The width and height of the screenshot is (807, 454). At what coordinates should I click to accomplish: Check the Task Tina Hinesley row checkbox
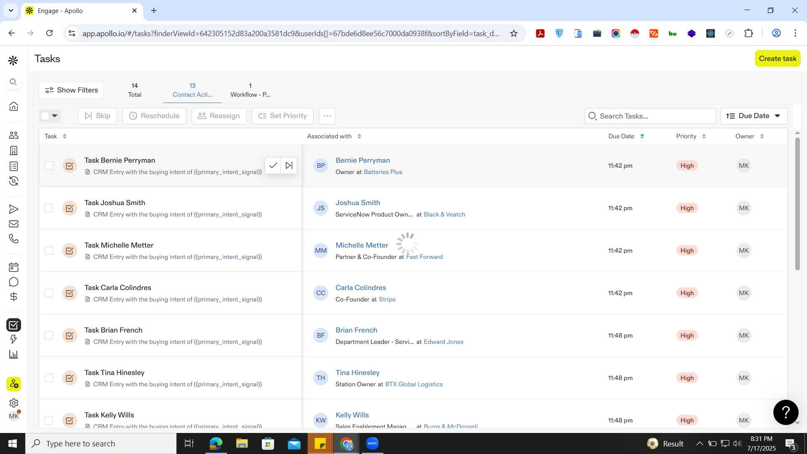point(49,378)
